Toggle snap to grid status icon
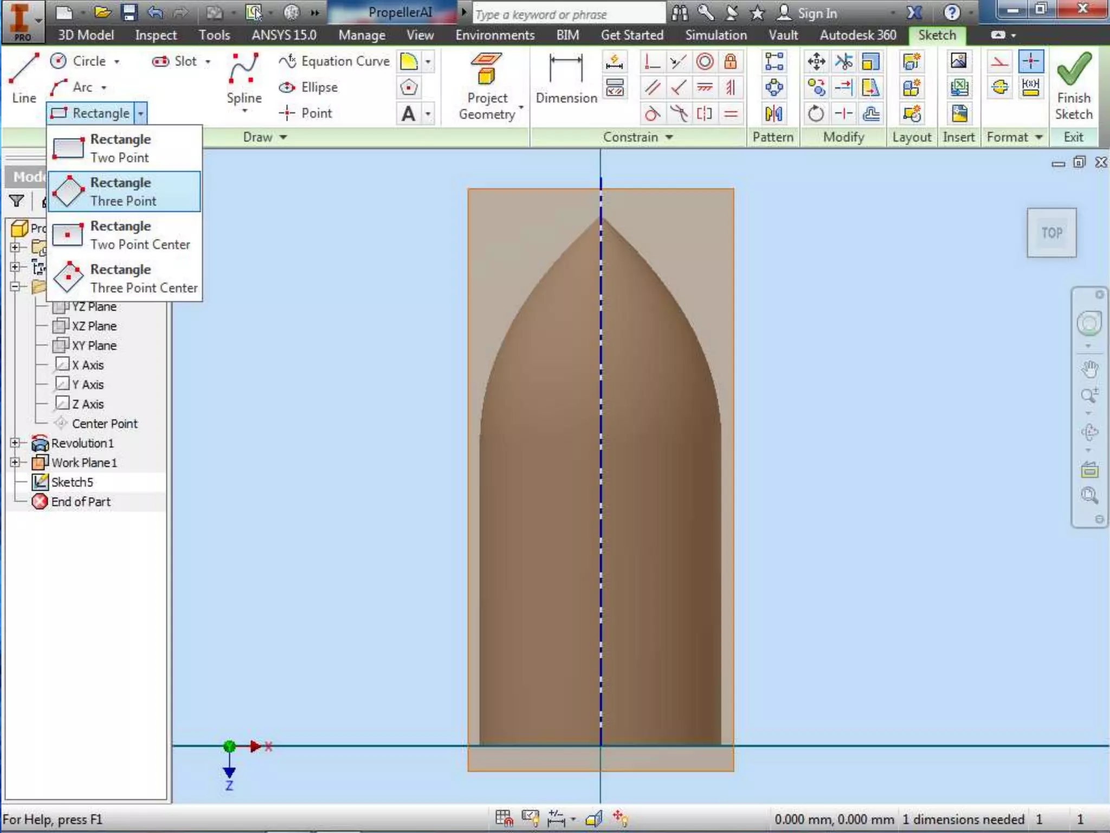This screenshot has height=833, width=1110. pyautogui.click(x=504, y=818)
